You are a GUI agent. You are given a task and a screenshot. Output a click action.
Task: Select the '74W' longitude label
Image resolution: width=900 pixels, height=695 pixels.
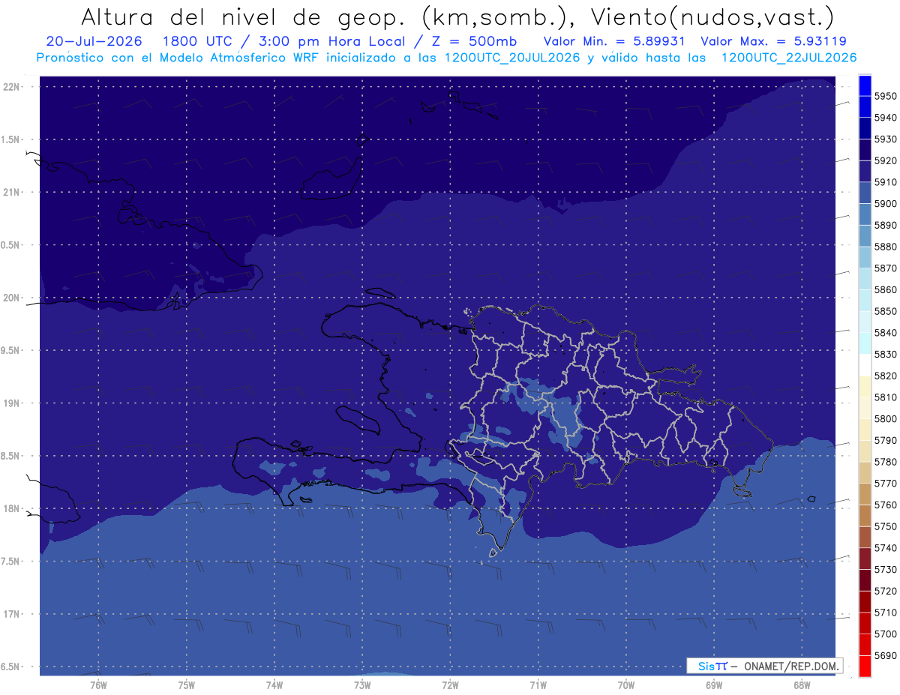(x=274, y=685)
